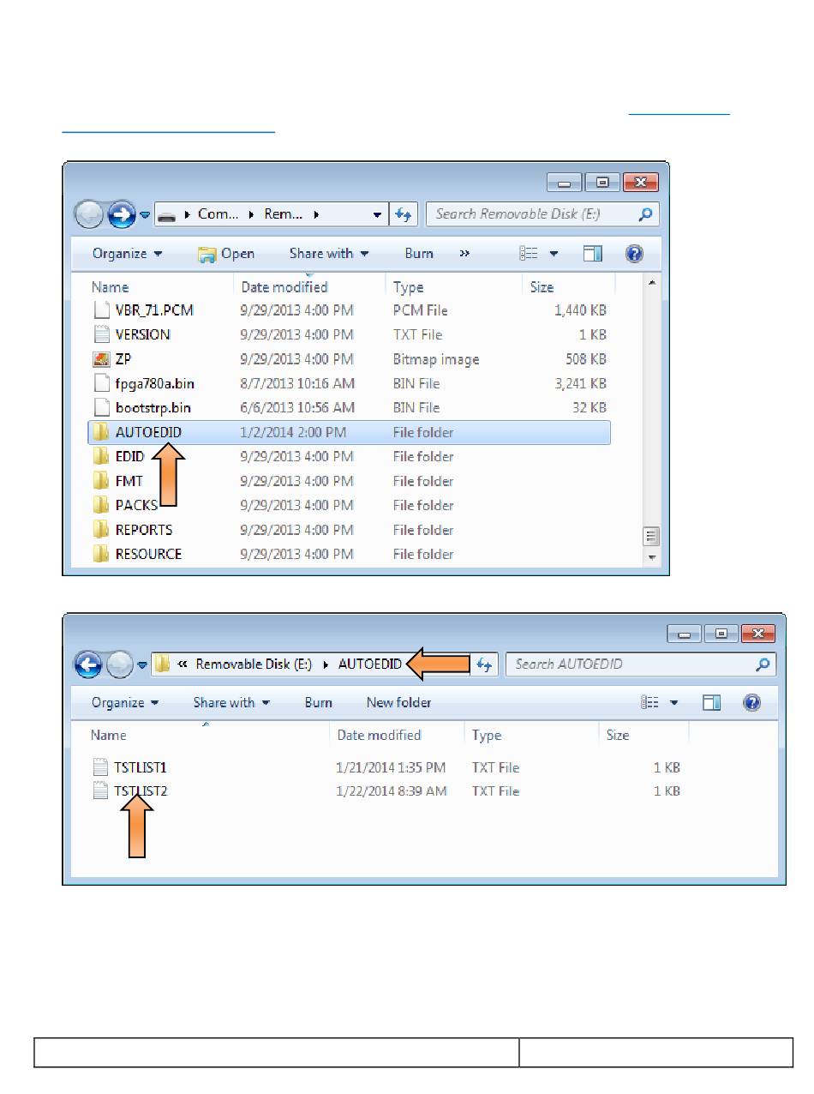Click the 1/22/2014 8:39 AM date
The width and height of the screenshot is (814, 1094).
tap(391, 791)
